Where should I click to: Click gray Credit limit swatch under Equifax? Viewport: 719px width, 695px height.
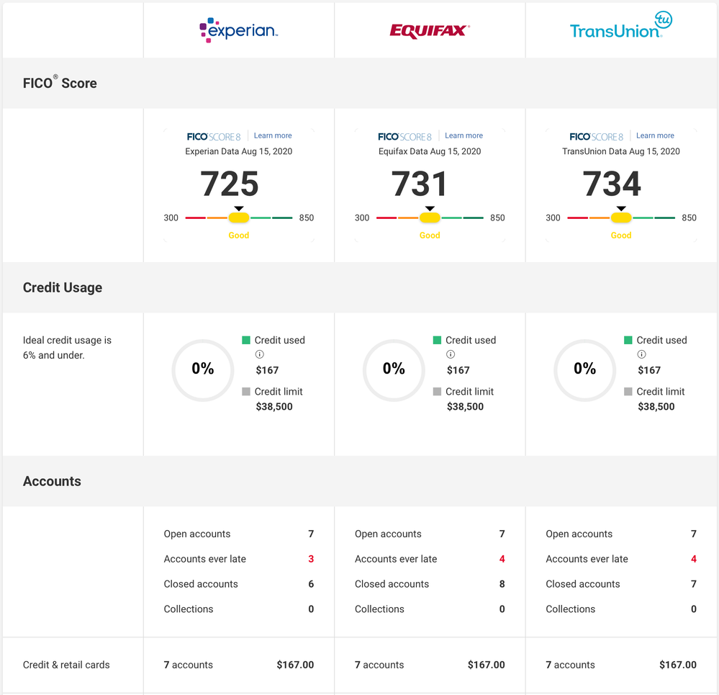(x=437, y=391)
